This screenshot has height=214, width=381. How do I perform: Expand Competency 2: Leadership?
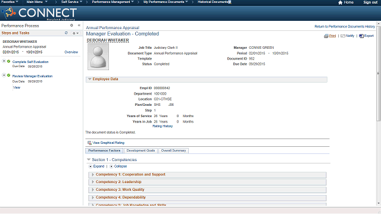[93, 182]
